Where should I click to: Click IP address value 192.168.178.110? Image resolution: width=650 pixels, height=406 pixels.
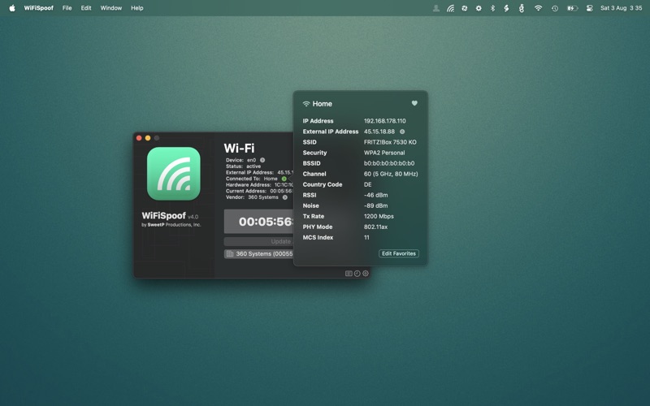384,121
